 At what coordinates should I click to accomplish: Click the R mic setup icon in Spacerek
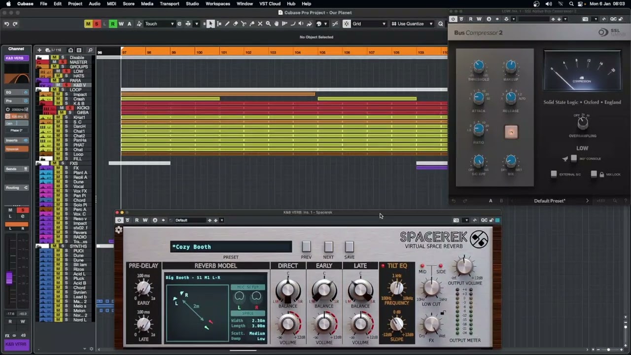pos(256,296)
